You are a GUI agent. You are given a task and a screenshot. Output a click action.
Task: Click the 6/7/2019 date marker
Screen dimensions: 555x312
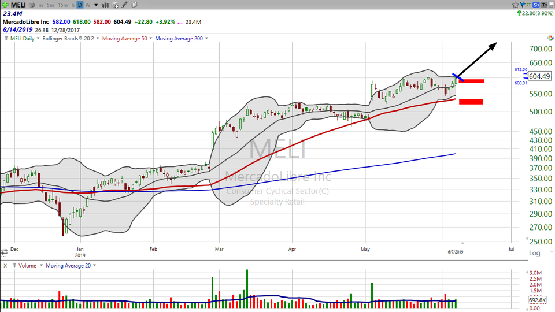pos(455,252)
